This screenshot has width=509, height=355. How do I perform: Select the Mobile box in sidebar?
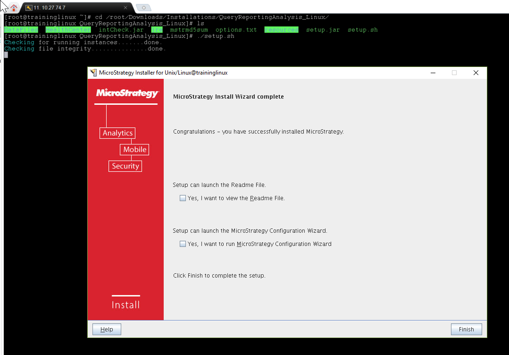point(134,150)
